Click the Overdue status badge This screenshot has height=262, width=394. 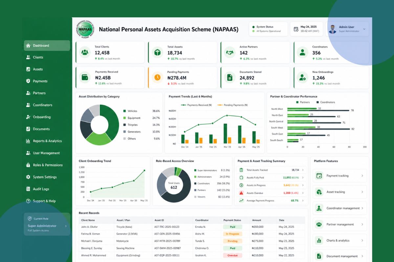click(x=232, y=255)
